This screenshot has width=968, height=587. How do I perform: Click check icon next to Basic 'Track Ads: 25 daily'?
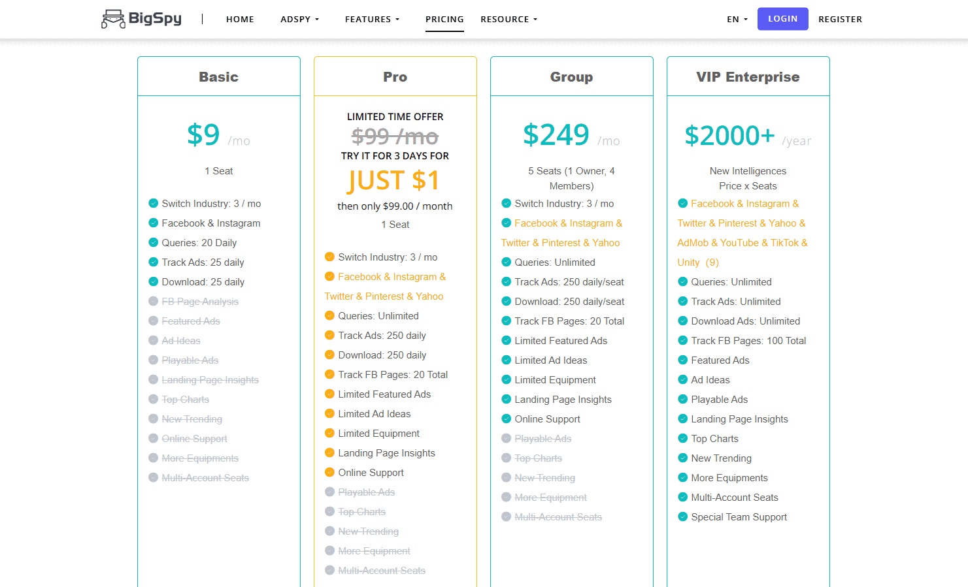154,262
